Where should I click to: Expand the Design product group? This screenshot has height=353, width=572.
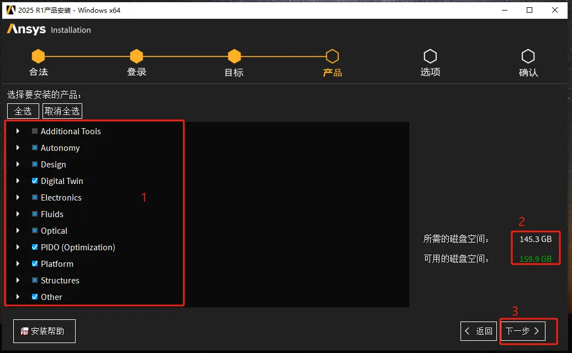18,164
